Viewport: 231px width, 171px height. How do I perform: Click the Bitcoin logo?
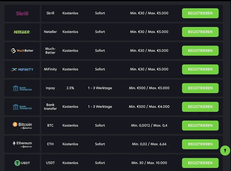[x=22, y=125]
